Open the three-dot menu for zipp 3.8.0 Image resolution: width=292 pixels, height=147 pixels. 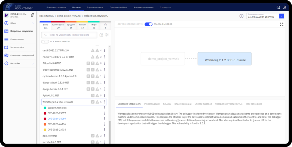click(x=104, y=136)
